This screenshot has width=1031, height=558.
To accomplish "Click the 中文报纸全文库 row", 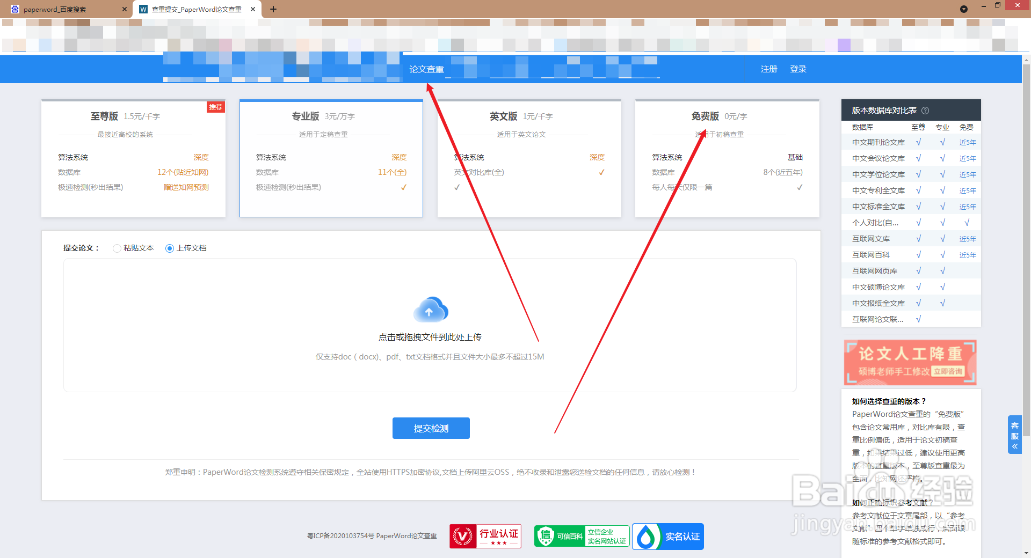I will pyautogui.click(x=911, y=303).
